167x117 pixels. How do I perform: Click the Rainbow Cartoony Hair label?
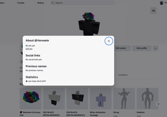(x=30, y=114)
